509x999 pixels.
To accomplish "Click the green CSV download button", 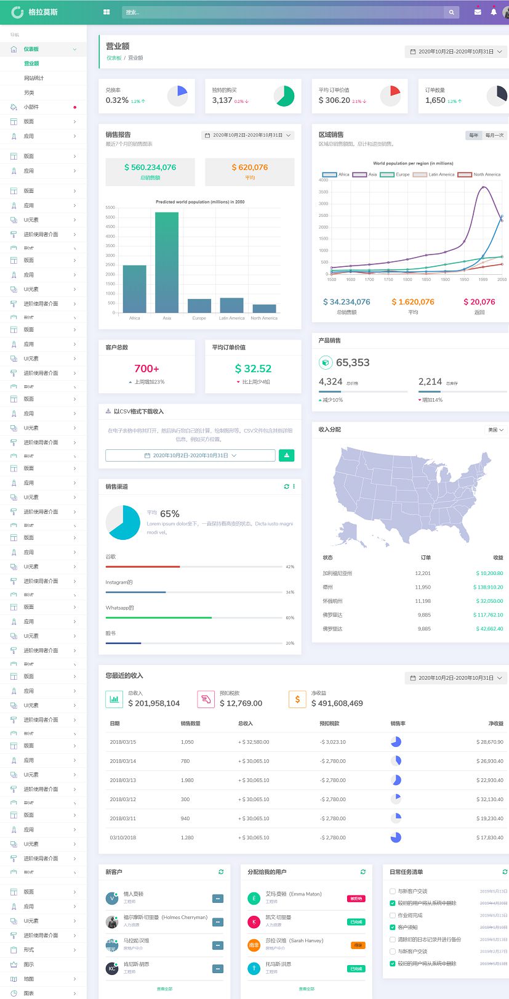I will pyautogui.click(x=286, y=455).
